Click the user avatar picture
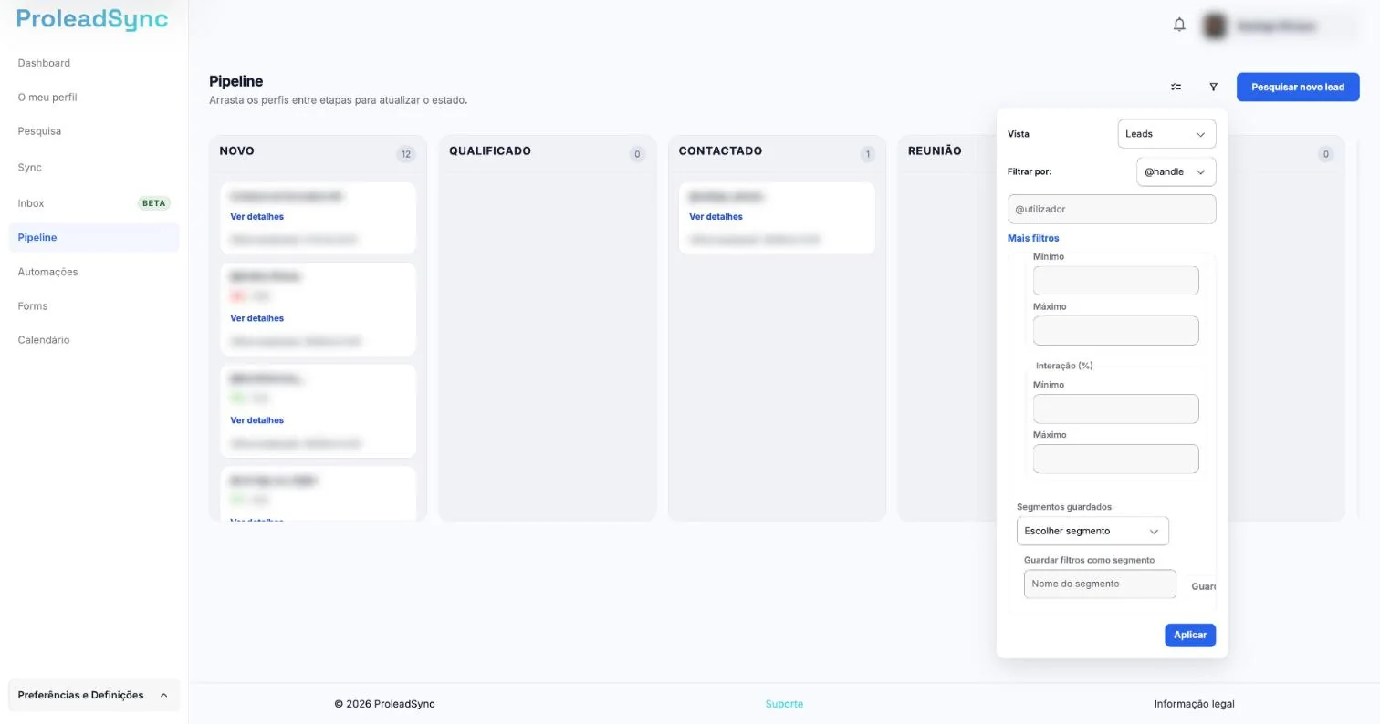The height and width of the screenshot is (724, 1380). (x=1214, y=26)
